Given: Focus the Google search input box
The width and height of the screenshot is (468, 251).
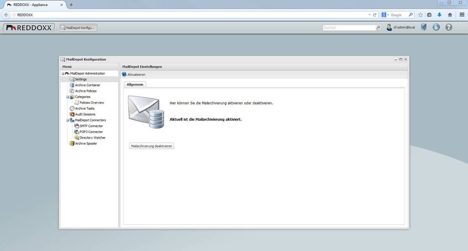Looking at the screenshot, I should (399, 15).
